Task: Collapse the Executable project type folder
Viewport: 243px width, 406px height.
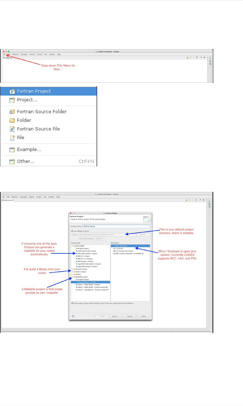Action: point(72,246)
